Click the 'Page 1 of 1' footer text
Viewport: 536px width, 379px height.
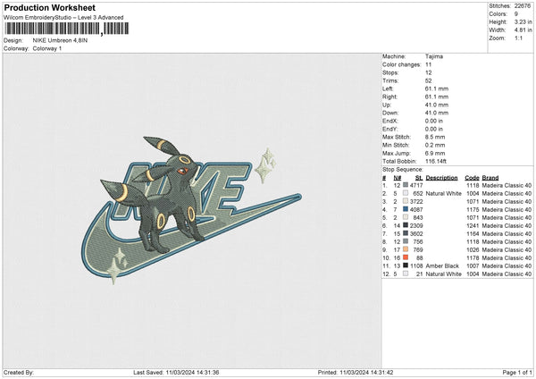point(517,372)
